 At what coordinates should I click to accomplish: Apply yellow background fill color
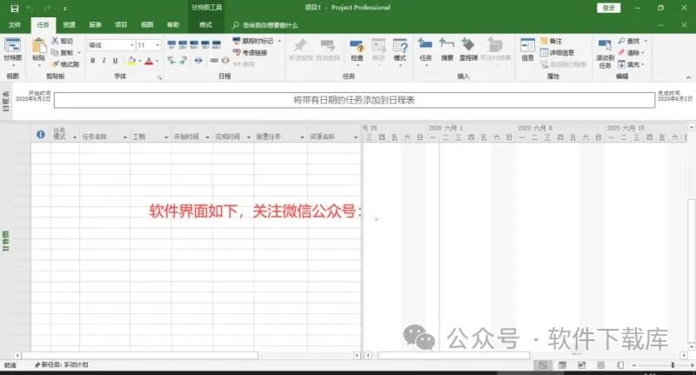click(x=131, y=60)
